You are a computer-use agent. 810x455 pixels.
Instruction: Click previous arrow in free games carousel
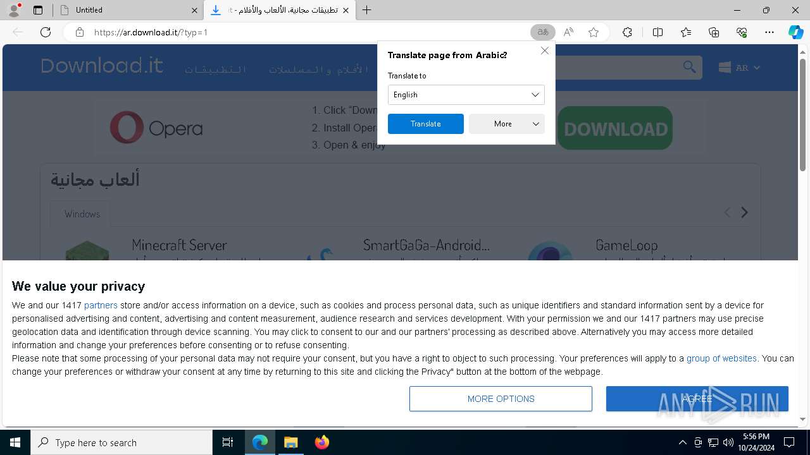(727, 213)
